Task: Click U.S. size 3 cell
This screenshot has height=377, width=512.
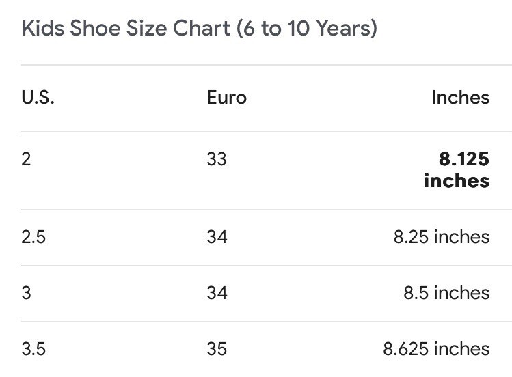Action: (26, 293)
